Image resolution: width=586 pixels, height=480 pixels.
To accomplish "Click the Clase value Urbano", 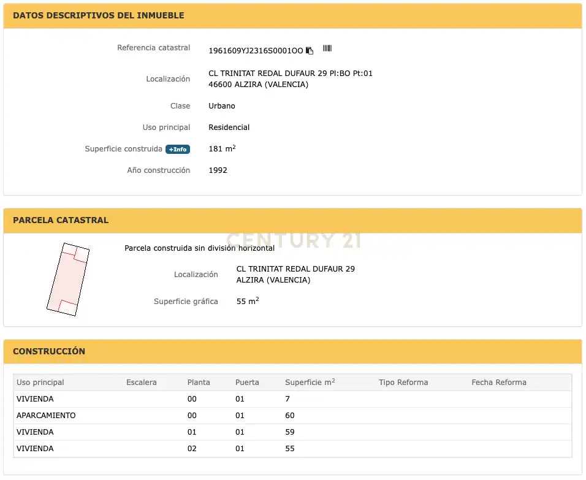I will click(222, 106).
